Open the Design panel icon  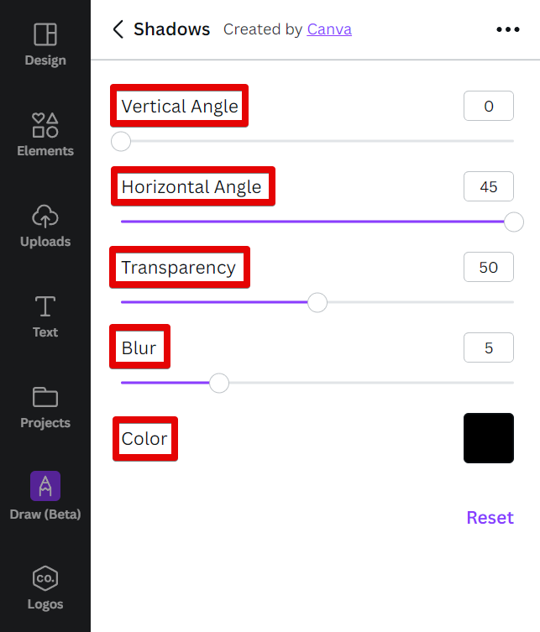45,34
